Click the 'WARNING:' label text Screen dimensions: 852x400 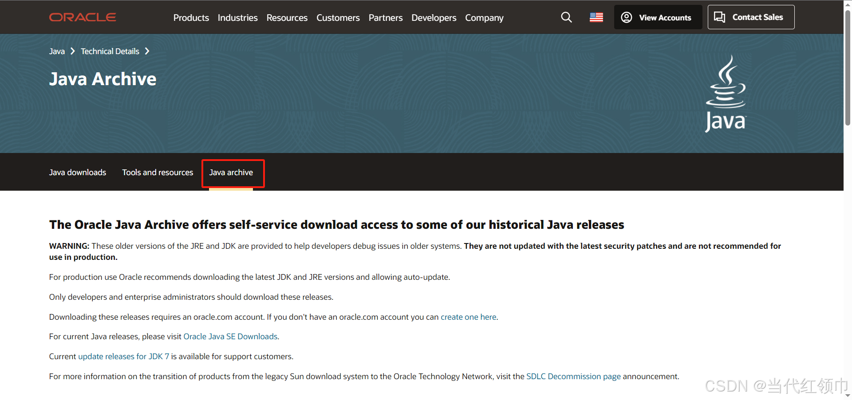tap(69, 246)
